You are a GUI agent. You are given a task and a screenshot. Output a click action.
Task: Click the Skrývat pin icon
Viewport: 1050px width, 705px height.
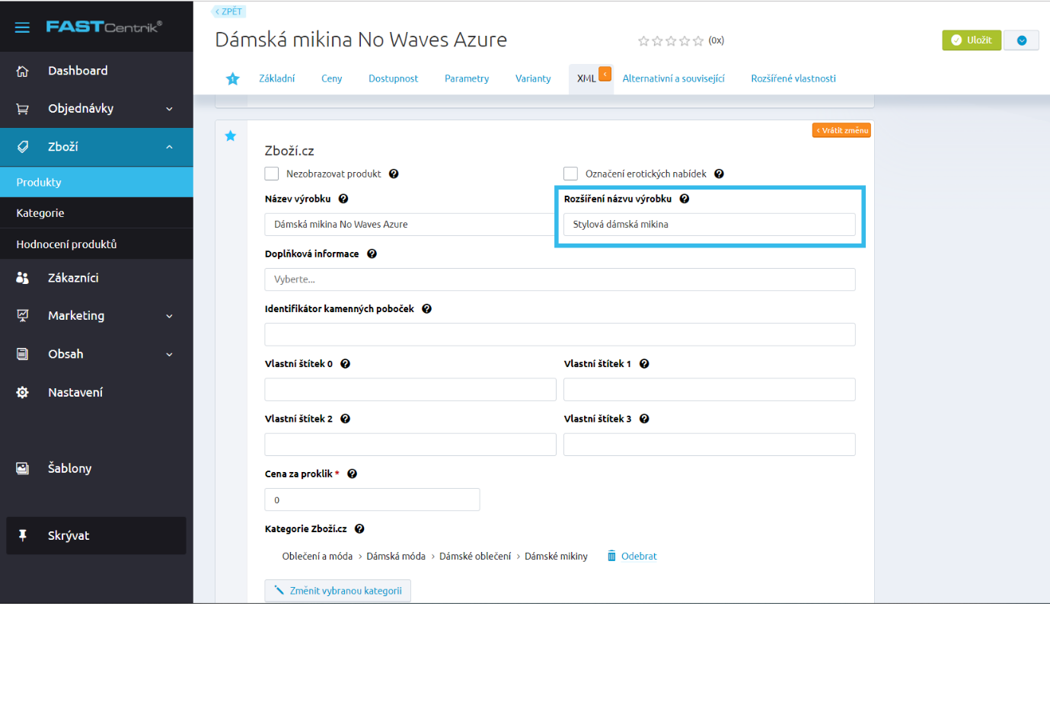pos(23,536)
